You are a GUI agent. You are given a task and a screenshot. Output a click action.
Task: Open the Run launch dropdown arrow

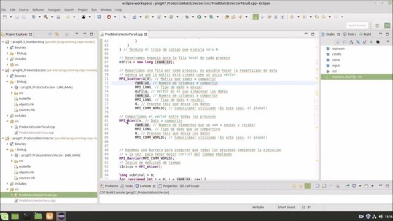coord(205,17)
